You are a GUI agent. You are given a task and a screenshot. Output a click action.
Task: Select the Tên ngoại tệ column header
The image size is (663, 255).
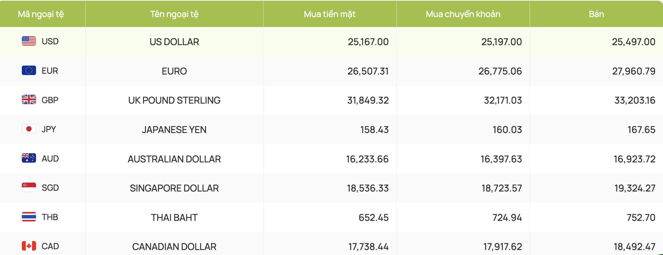click(174, 14)
